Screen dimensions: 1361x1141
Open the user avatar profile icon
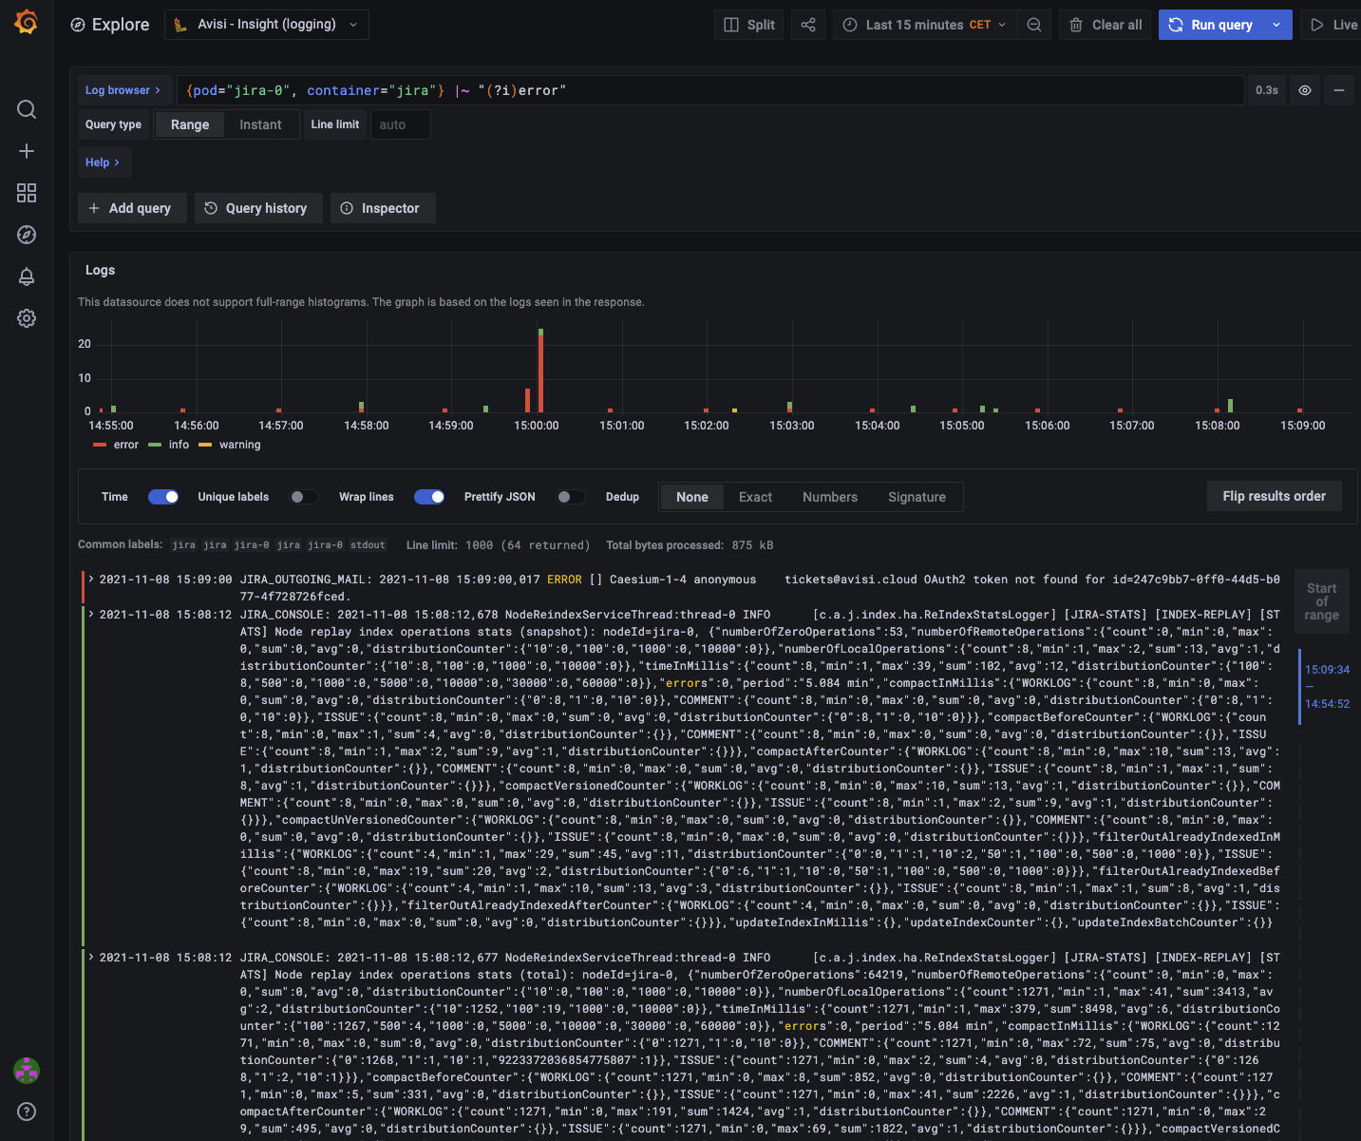27,1071
